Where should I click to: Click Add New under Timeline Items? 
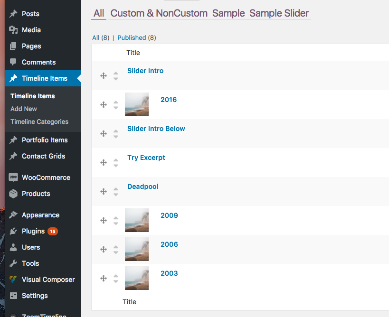[24, 109]
